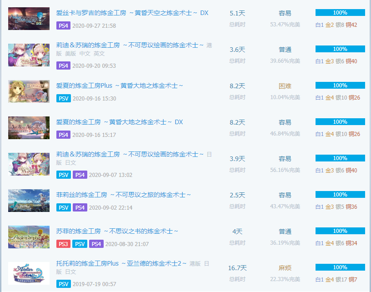Click progress bar in 3.6天 row

point(340,49)
